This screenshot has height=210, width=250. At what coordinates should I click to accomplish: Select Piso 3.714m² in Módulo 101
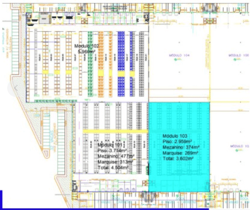(112, 150)
